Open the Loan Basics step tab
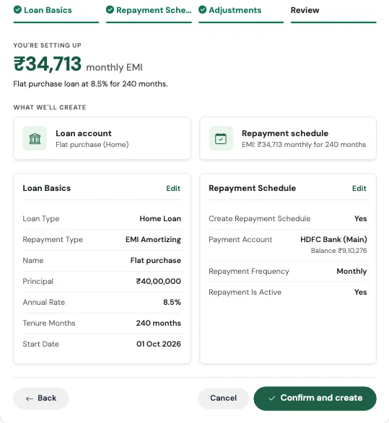Viewport: 389px width, 423px height. point(56,13)
